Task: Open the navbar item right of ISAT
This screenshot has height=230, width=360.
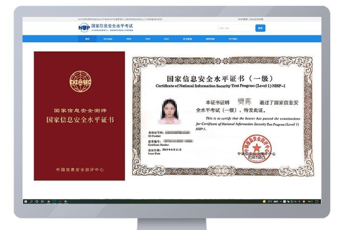Action: click(187, 39)
